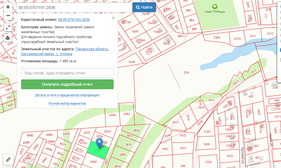The image size is (281, 168).
Task: Zoom in the map with plus button
Action: [x=8, y=7]
